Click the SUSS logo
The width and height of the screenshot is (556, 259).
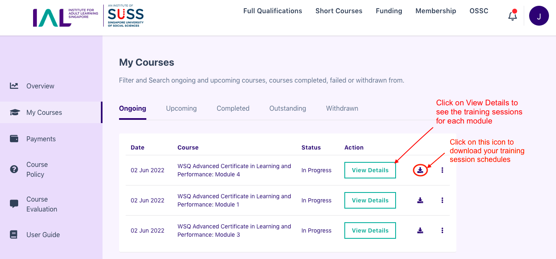pyautogui.click(x=126, y=17)
